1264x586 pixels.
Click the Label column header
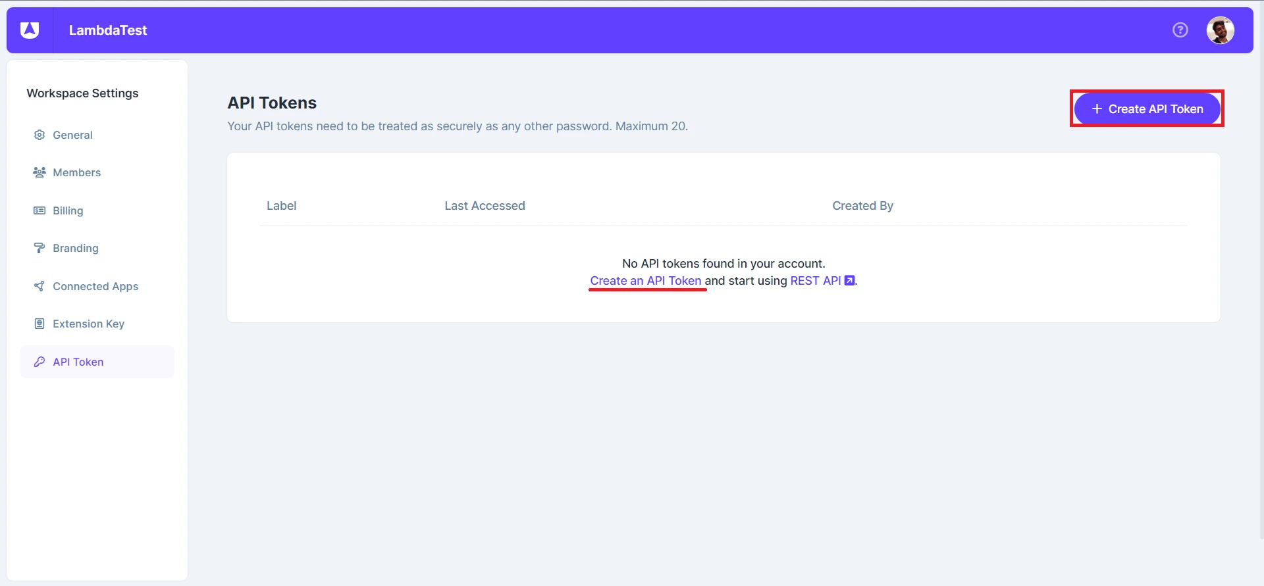point(281,206)
